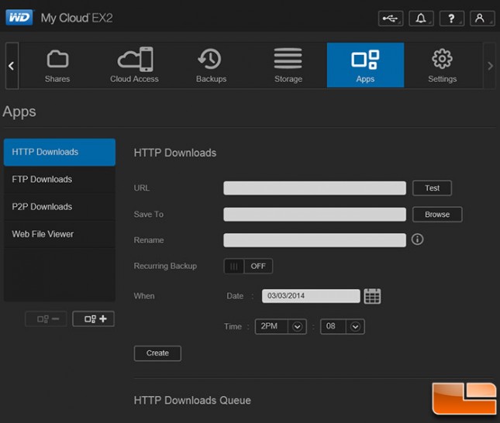Click the right navigation arrow
Viewport: 500px width, 423px height.
pyautogui.click(x=490, y=66)
